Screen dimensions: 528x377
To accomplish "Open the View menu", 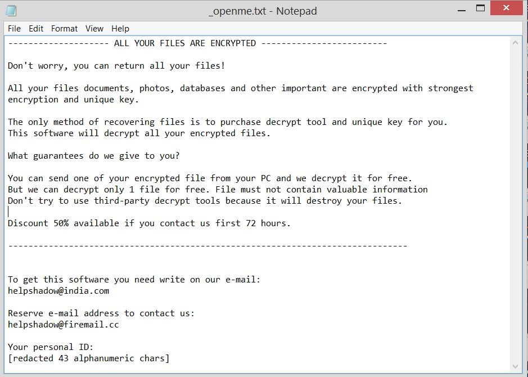I will coord(94,28).
